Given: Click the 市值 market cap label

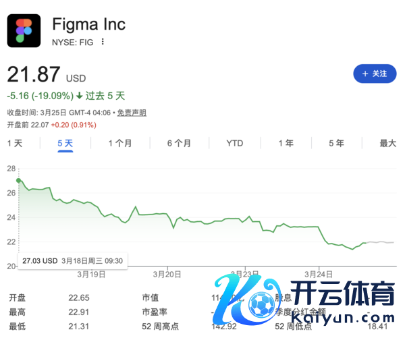Looking at the screenshot, I should coord(151,297).
